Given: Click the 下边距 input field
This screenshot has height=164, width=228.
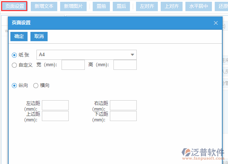Looking at the screenshot, I should tap(123, 116).
